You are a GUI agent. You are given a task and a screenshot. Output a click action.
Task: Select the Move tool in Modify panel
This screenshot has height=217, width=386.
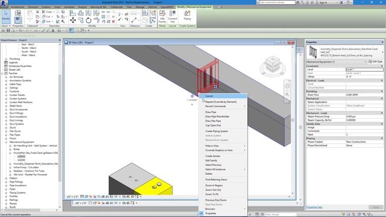point(73,20)
